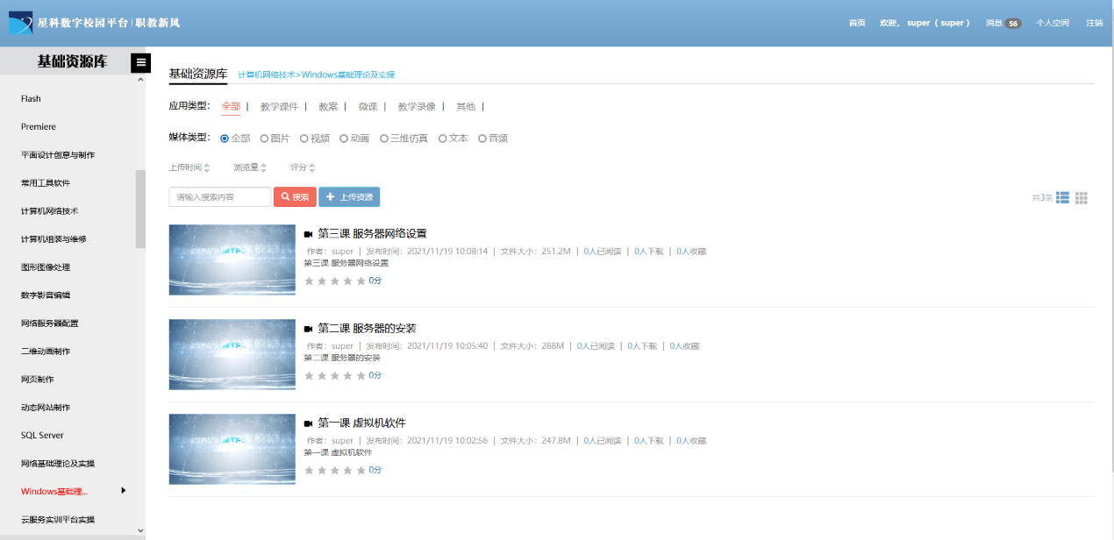Click the 星科数字校园平台 logo icon
This screenshot has width=1114, height=540.
pos(20,23)
